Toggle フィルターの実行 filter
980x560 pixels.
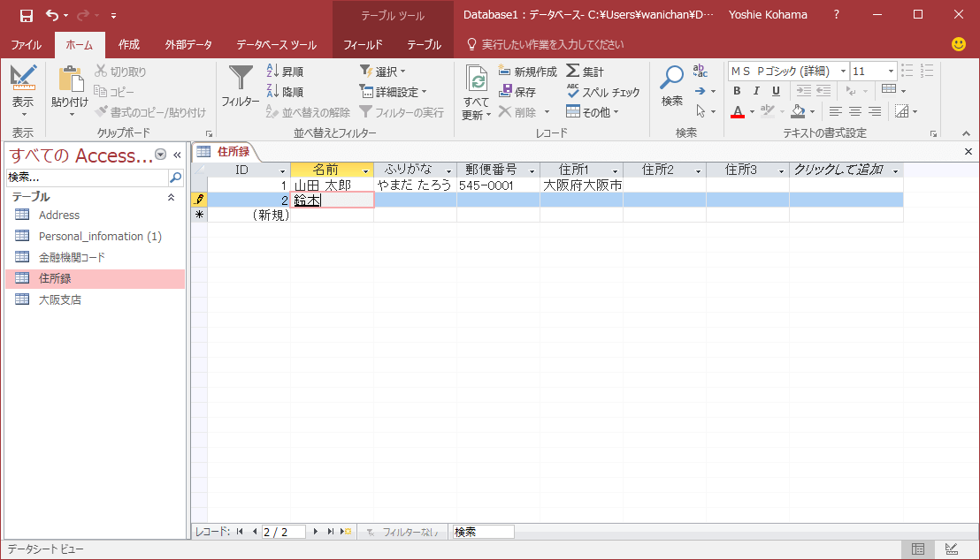pos(402,112)
